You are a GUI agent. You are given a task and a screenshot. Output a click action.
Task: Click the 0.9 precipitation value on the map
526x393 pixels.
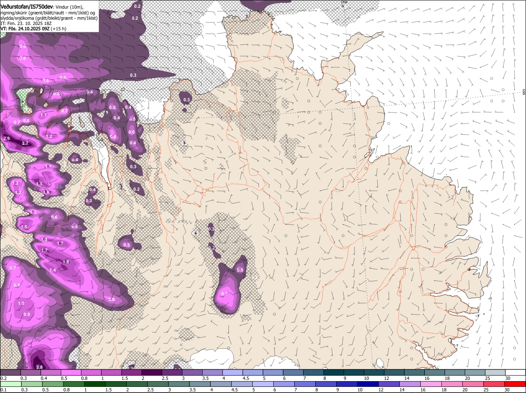click(x=27, y=314)
